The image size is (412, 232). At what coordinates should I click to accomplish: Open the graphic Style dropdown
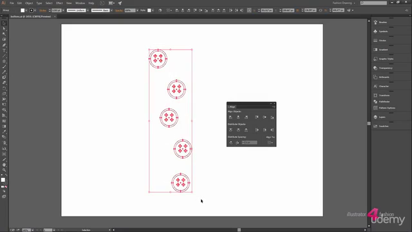pos(153,10)
